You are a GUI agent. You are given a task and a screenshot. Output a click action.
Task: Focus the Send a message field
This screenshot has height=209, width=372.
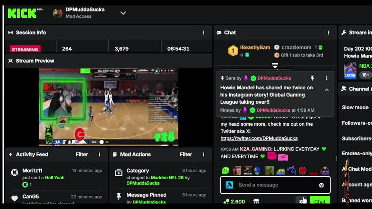(275, 185)
